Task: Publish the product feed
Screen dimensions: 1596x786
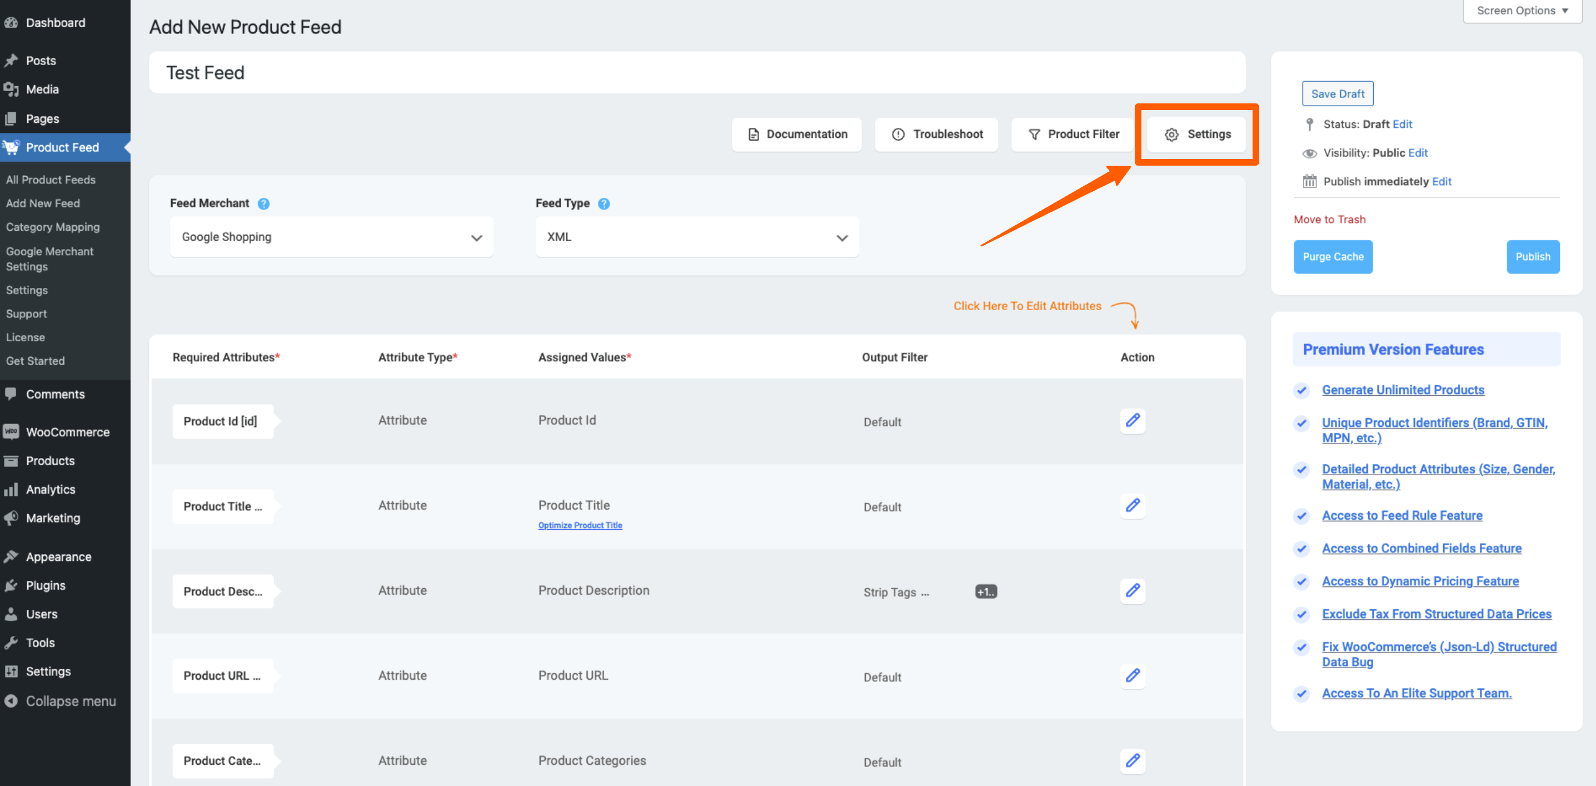Action: tap(1533, 257)
